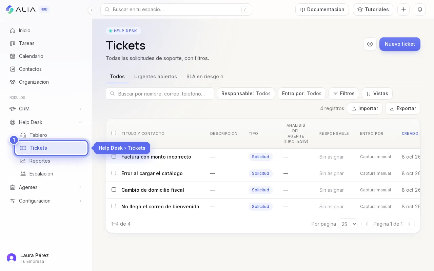Expand the CRM module
434x271 pixels.
click(46, 109)
